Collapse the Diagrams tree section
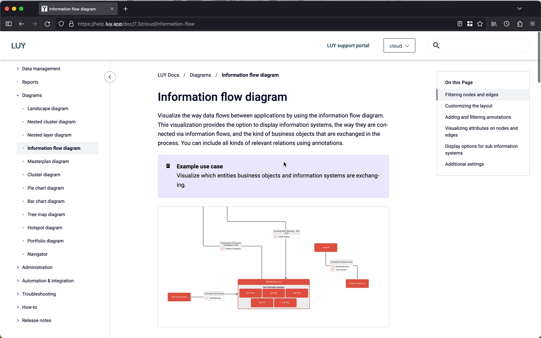The height and width of the screenshot is (338, 541). [x=18, y=95]
